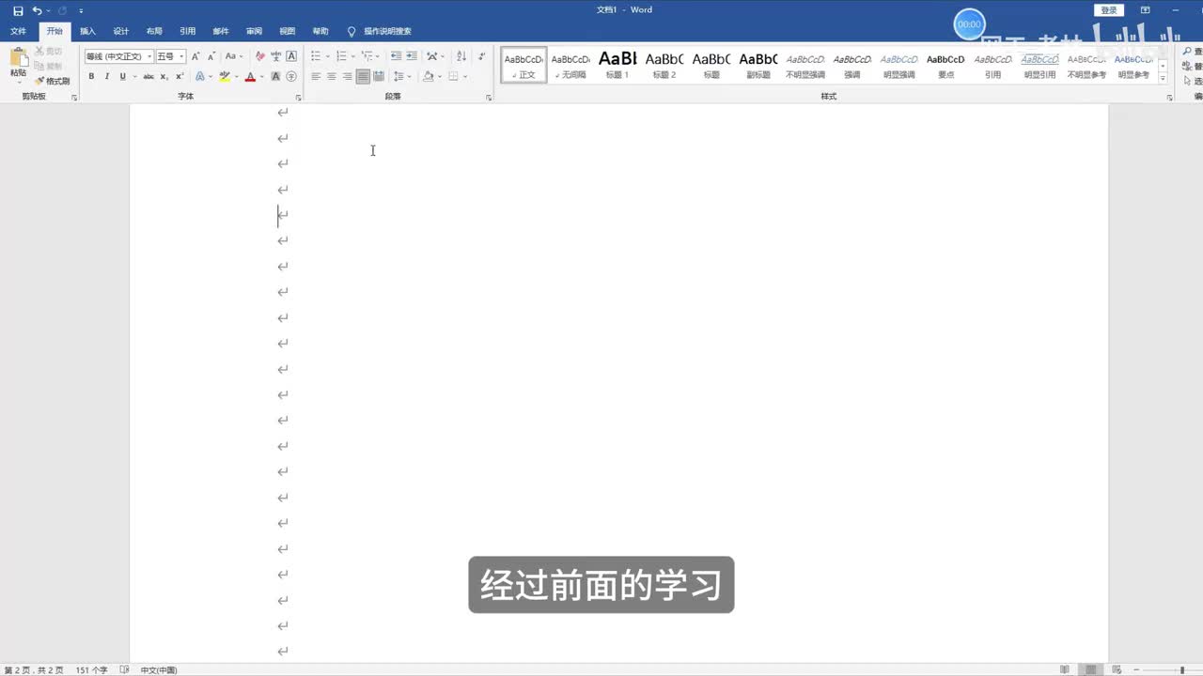Expand the styles gallery More arrow

tap(1163, 79)
